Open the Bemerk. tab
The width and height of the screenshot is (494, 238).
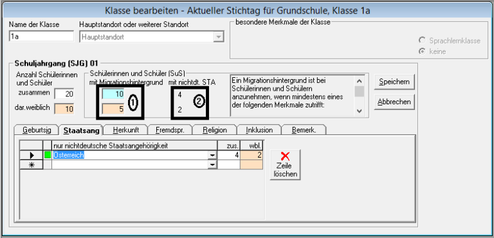(304, 130)
